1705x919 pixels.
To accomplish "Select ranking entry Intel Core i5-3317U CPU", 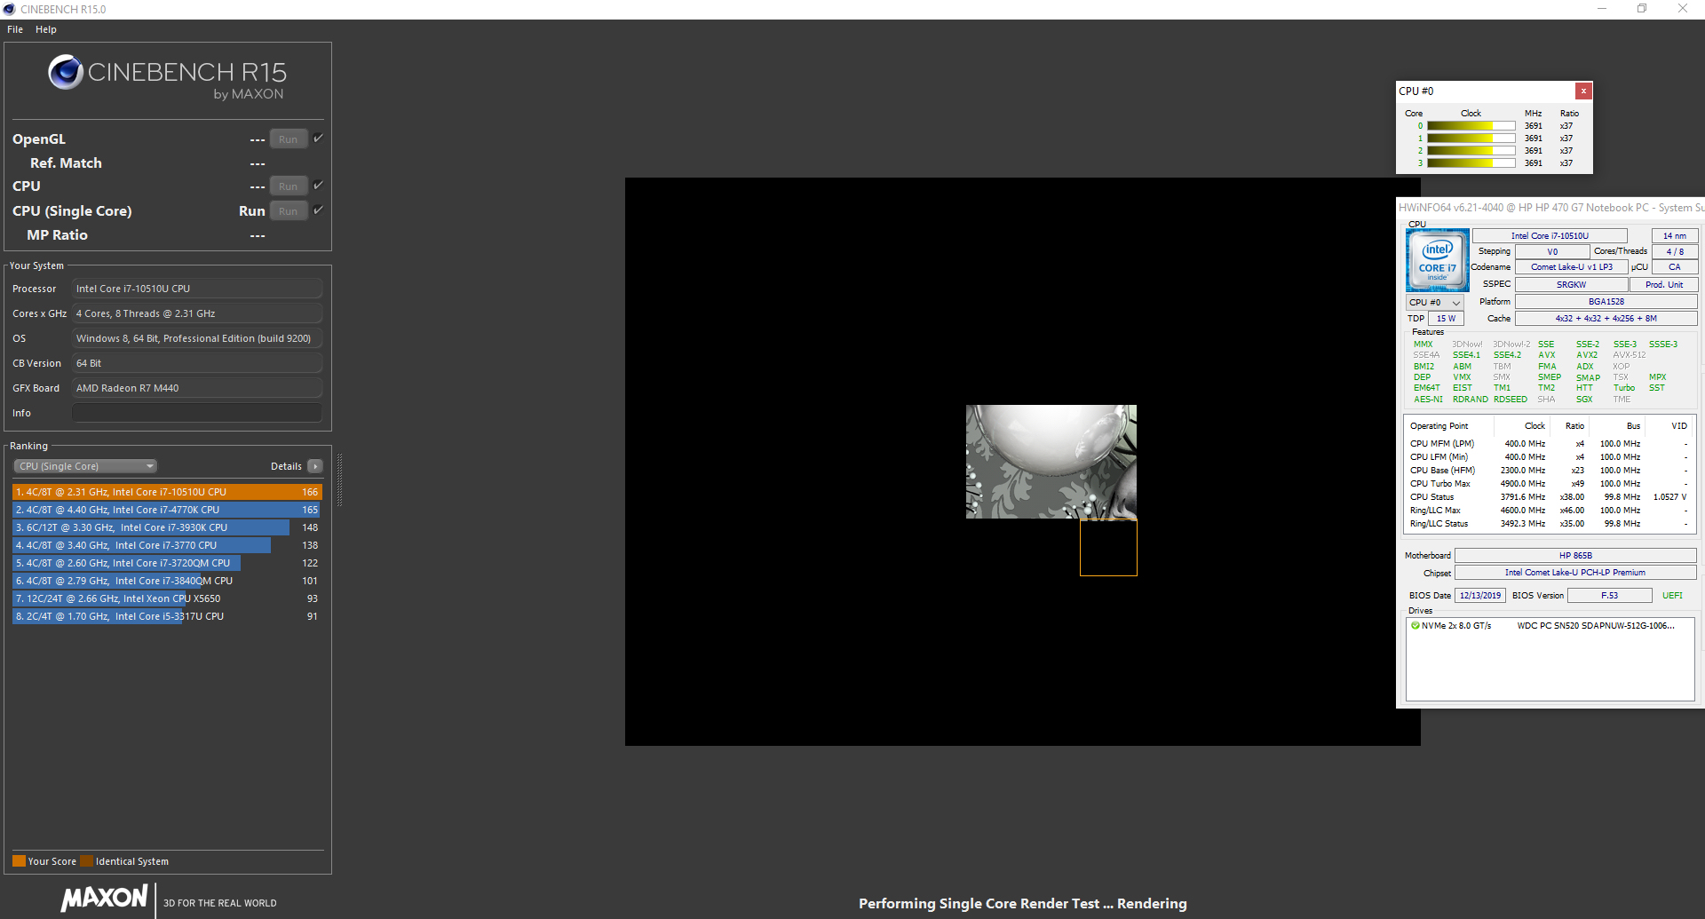I will point(167,616).
